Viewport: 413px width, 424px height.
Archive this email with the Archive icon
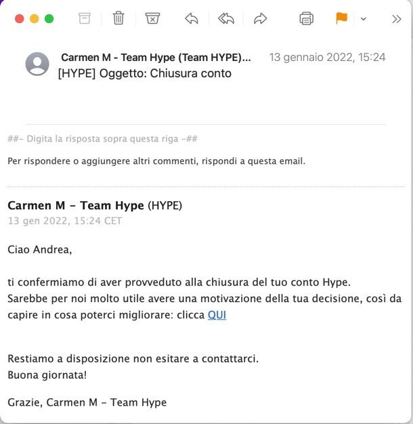tap(85, 19)
